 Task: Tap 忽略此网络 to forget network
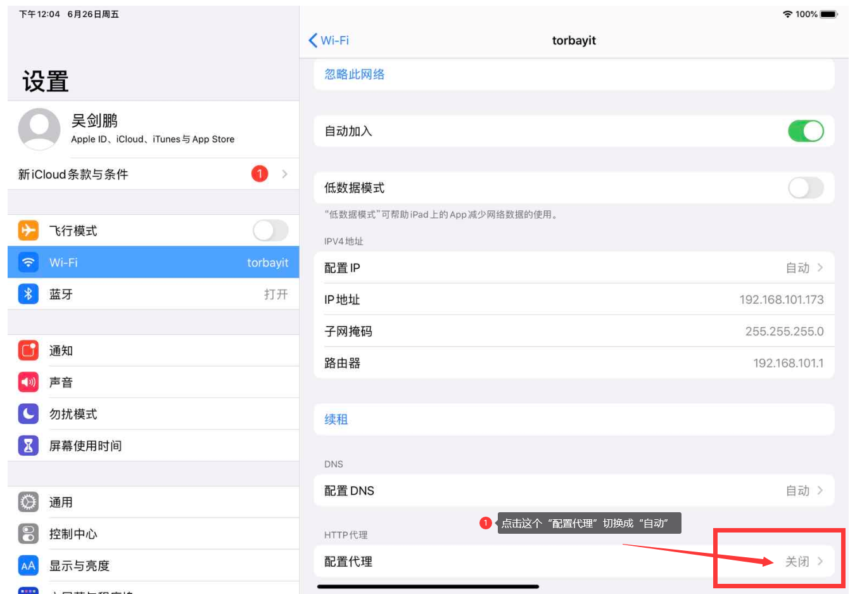[x=355, y=74]
